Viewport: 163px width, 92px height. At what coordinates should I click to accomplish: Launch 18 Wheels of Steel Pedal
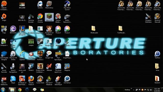click(22, 81)
